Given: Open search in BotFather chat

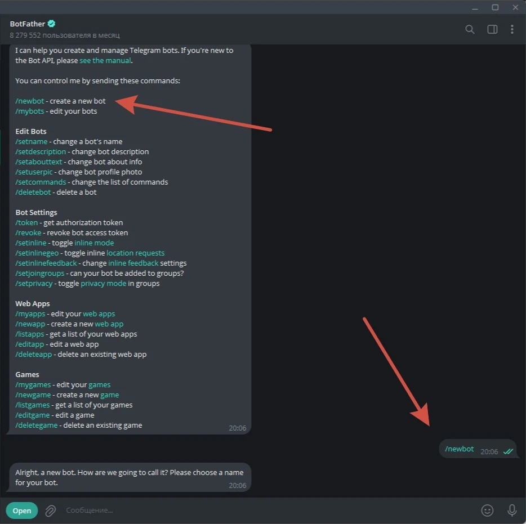Looking at the screenshot, I should [x=470, y=29].
